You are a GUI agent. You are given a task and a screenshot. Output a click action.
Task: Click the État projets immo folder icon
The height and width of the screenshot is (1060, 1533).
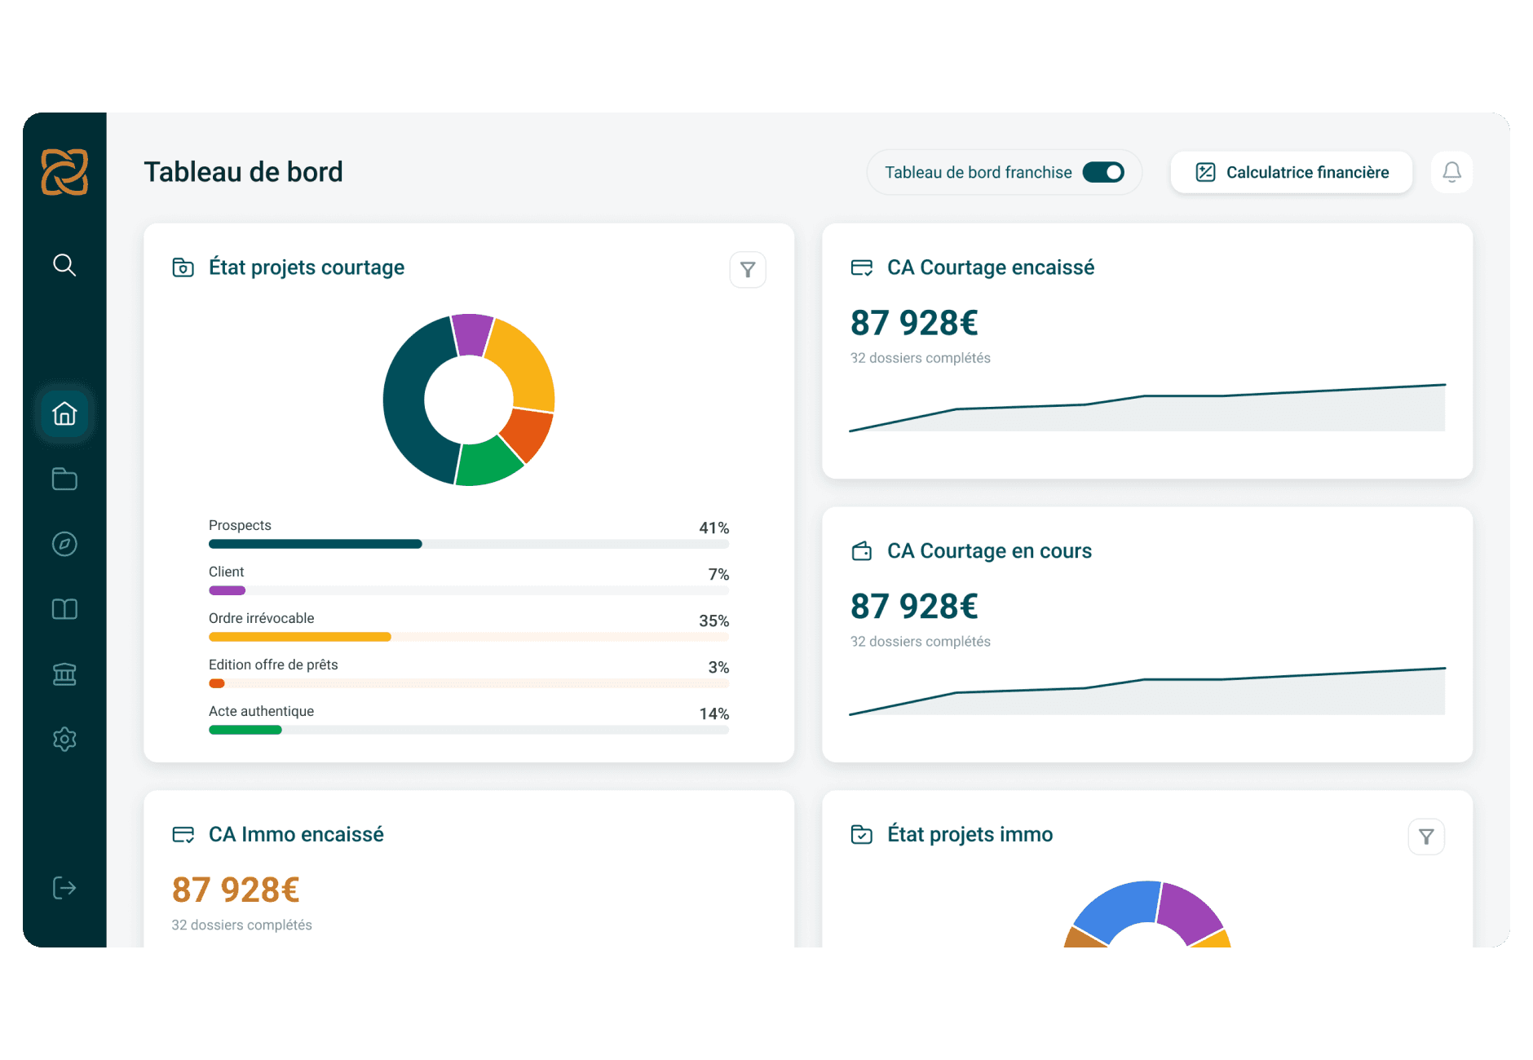click(x=862, y=834)
